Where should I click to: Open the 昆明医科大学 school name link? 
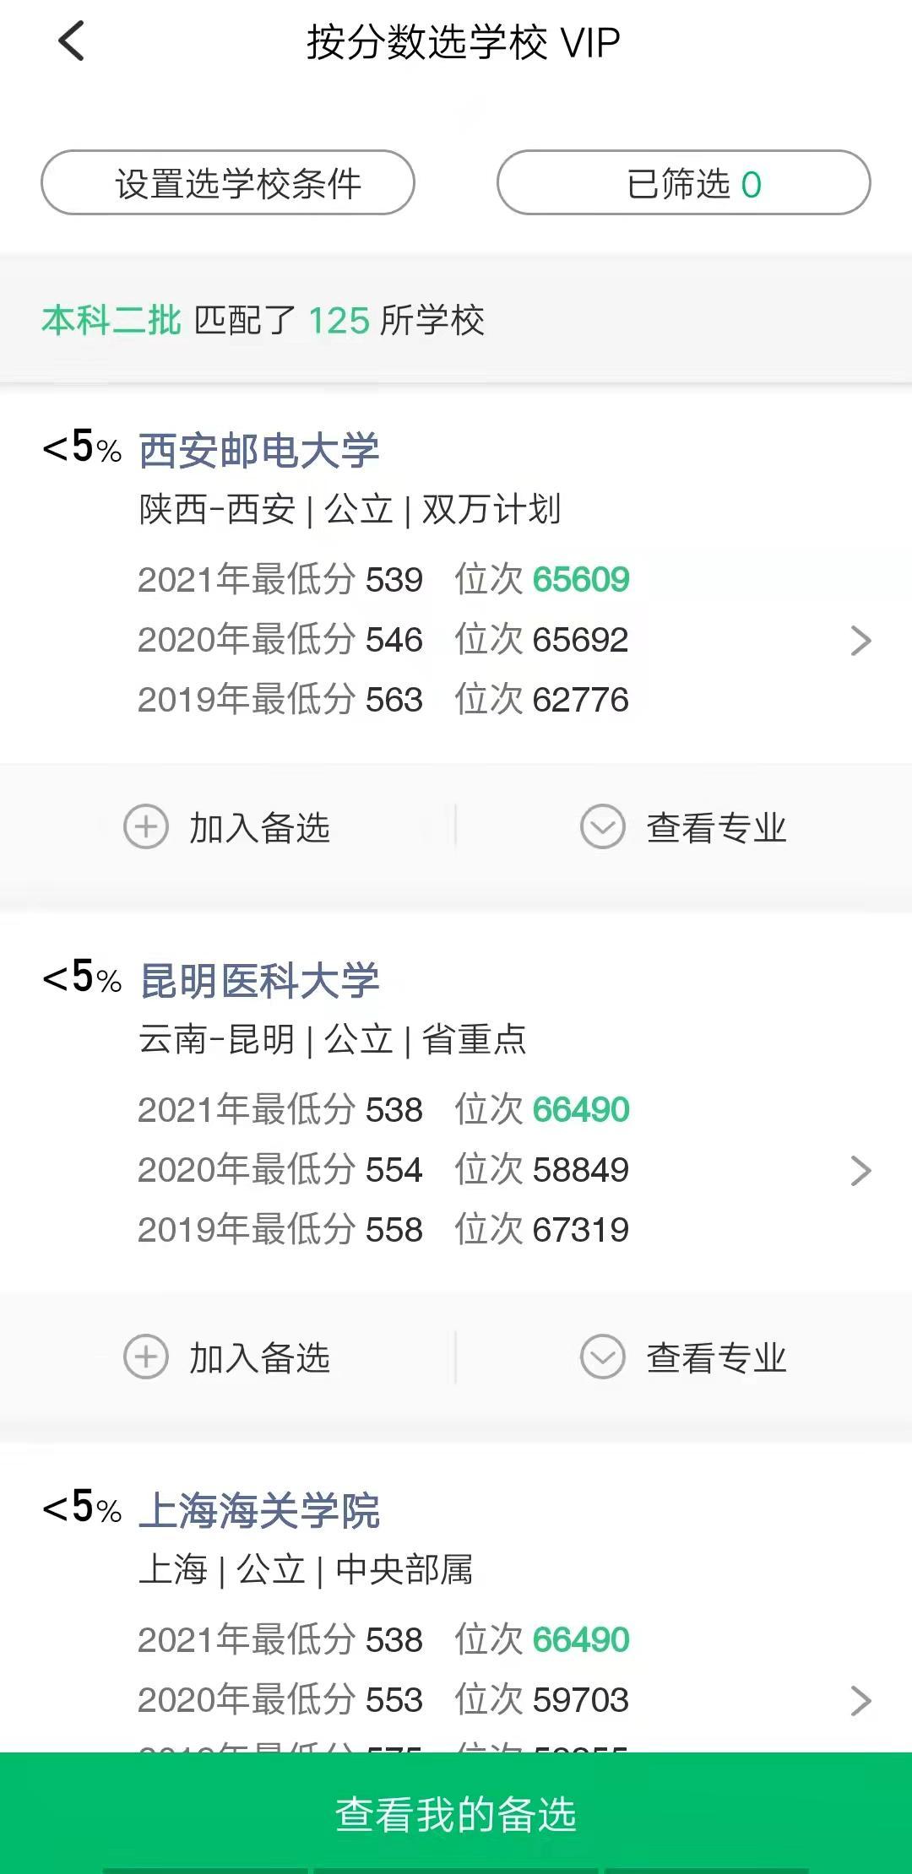[x=259, y=980]
